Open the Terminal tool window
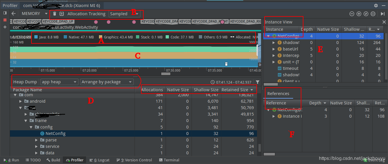The height and width of the screenshot is (164, 388). click(x=169, y=160)
